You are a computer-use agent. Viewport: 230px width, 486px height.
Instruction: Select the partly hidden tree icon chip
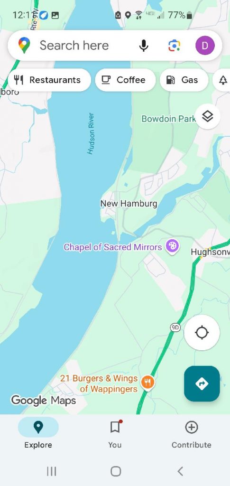pyautogui.click(x=222, y=80)
